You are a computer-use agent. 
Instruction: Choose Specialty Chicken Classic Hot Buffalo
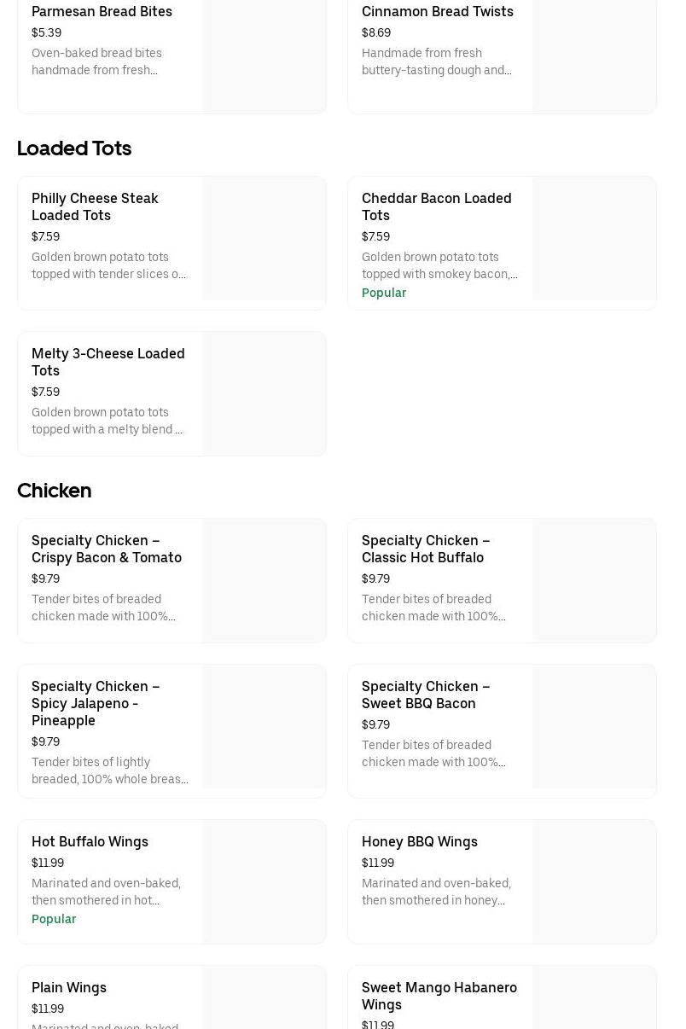click(425, 549)
